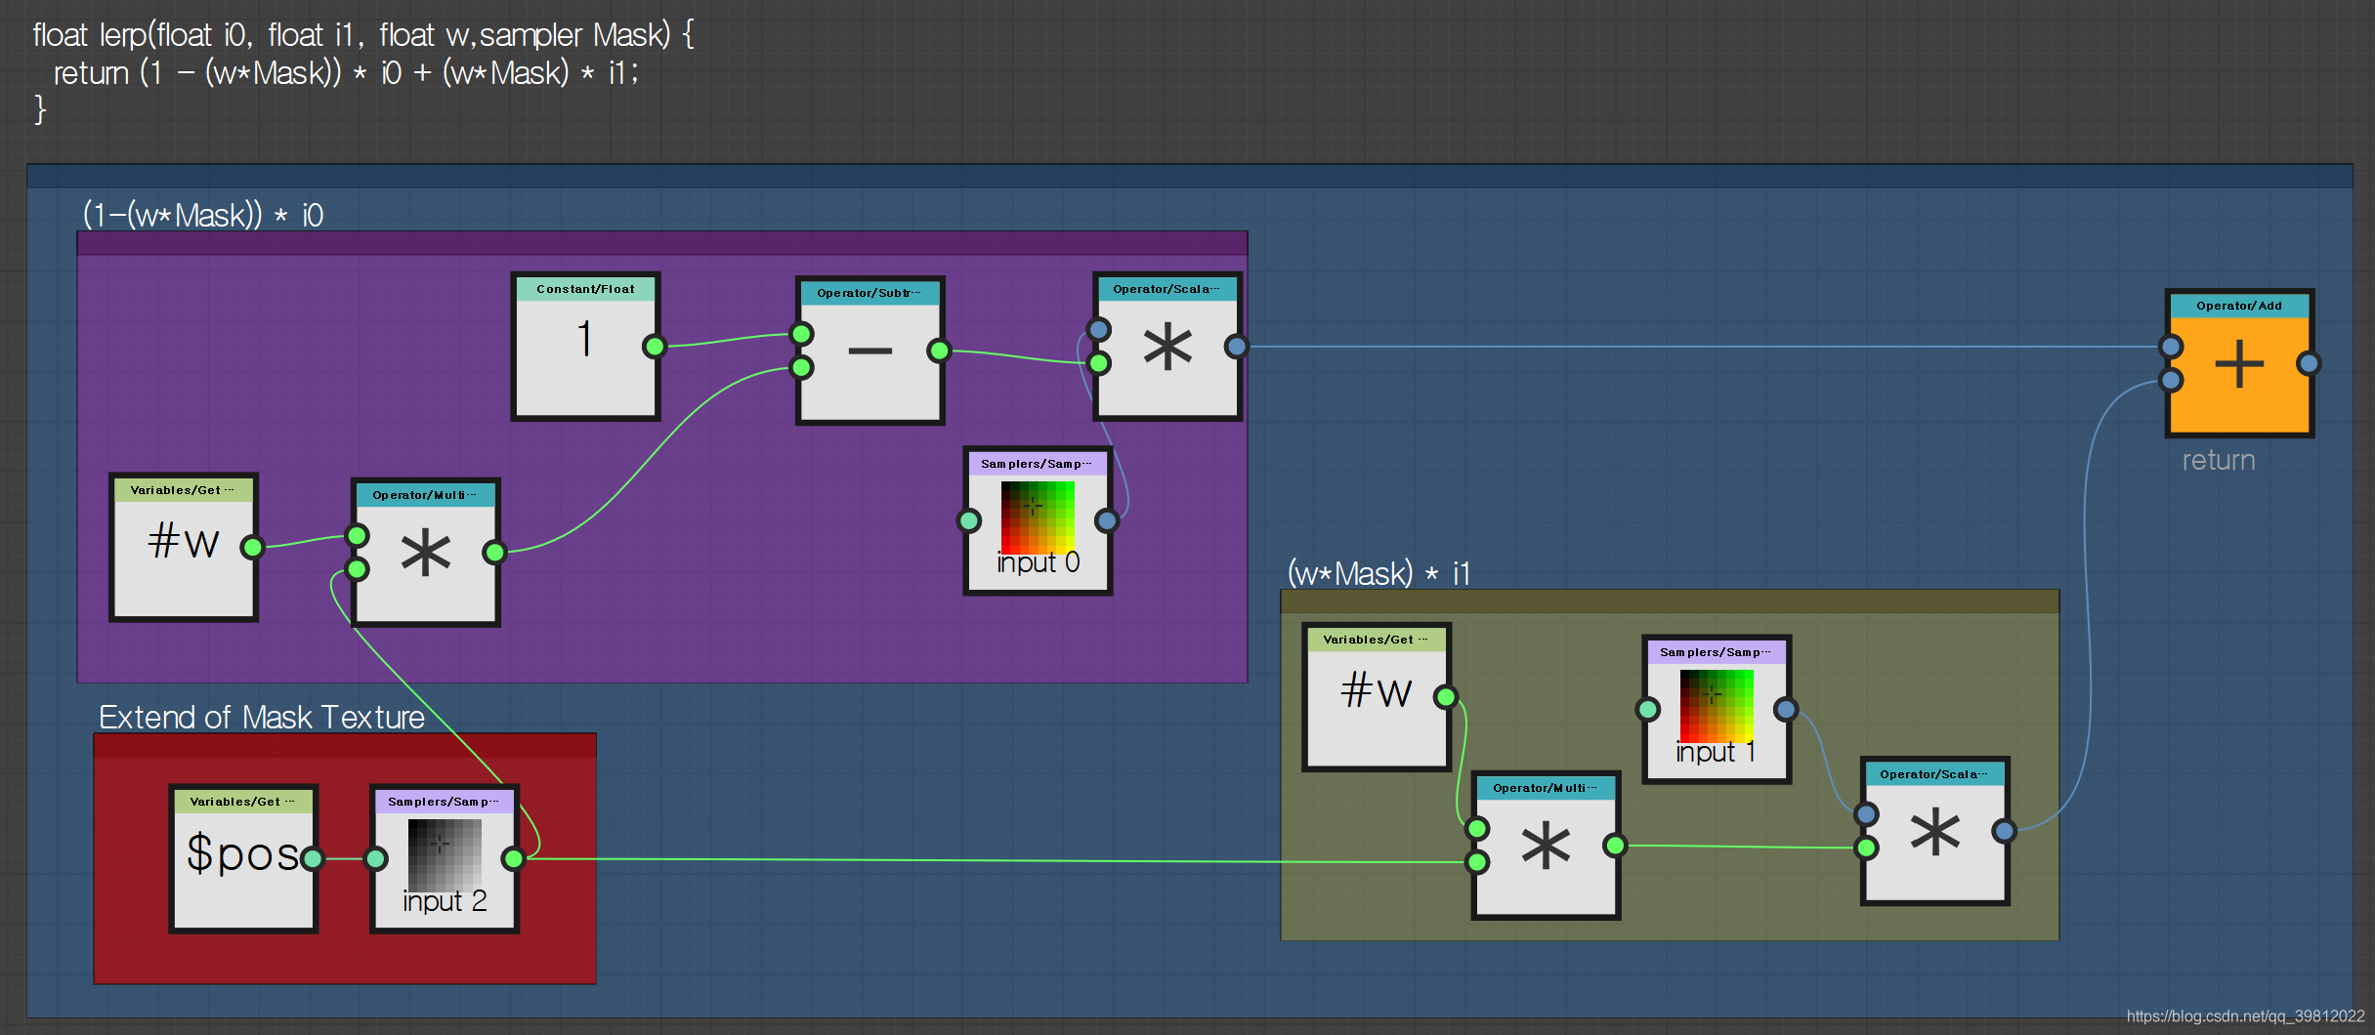2375x1035 pixels.
Task: Click the output port of $pos node
Action: [313, 859]
